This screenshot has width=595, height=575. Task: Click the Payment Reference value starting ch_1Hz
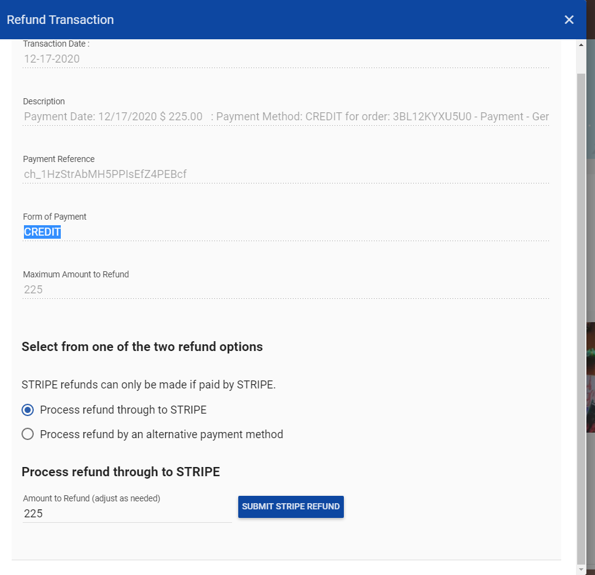click(x=105, y=174)
